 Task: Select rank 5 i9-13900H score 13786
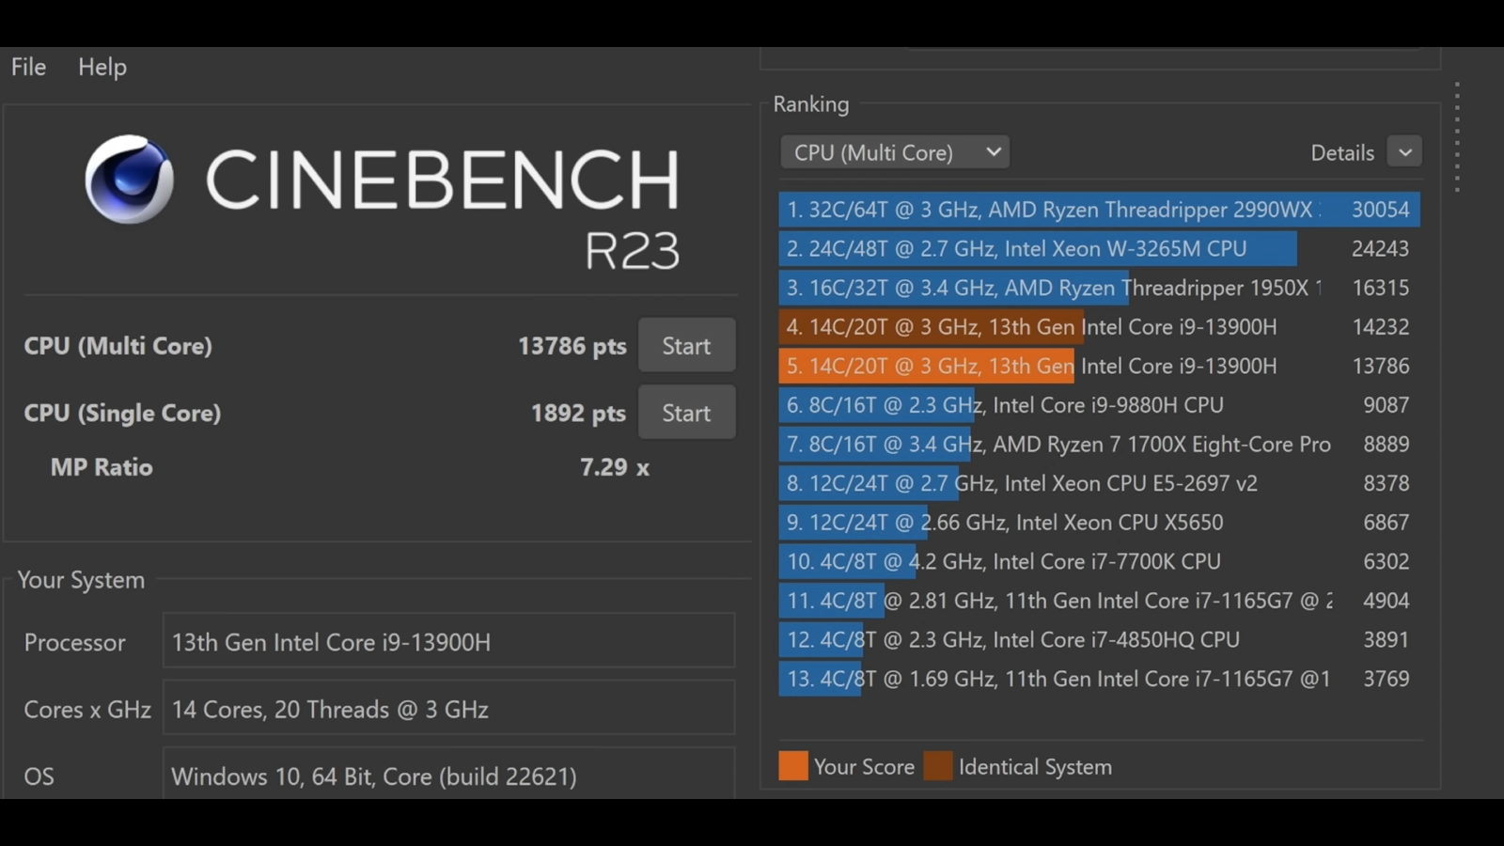(1098, 366)
